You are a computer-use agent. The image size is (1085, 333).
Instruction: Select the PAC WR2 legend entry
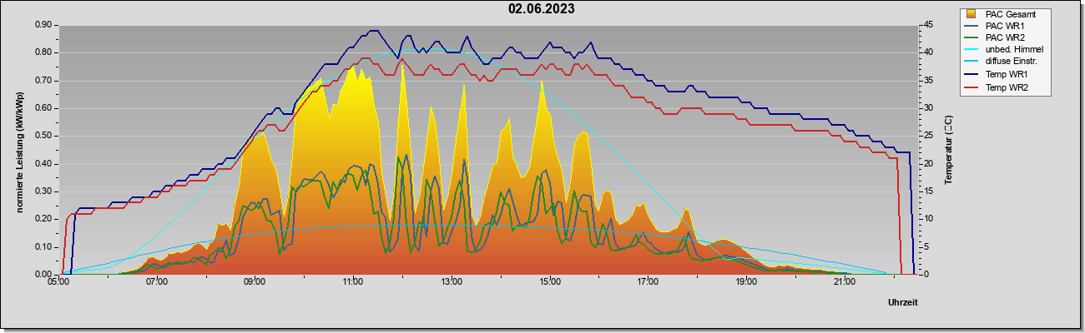click(x=996, y=37)
